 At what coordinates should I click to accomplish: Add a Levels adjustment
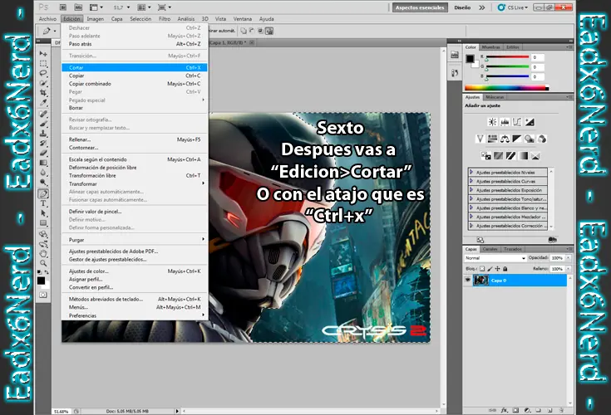tap(505, 122)
